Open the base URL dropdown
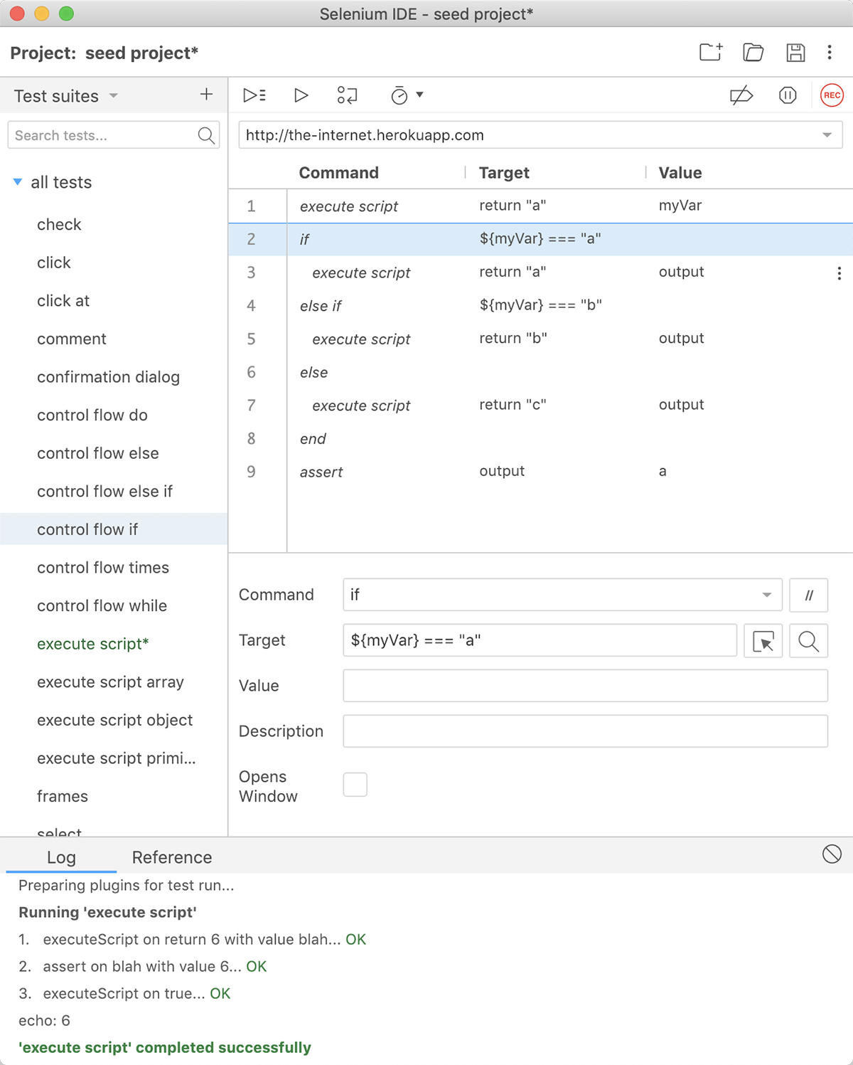Image resolution: width=853 pixels, height=1065 pixels. 827,135
